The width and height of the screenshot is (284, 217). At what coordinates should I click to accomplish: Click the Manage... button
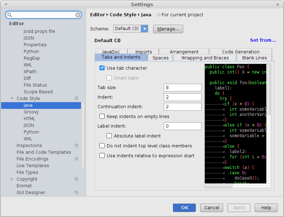(x=168, y=29)
